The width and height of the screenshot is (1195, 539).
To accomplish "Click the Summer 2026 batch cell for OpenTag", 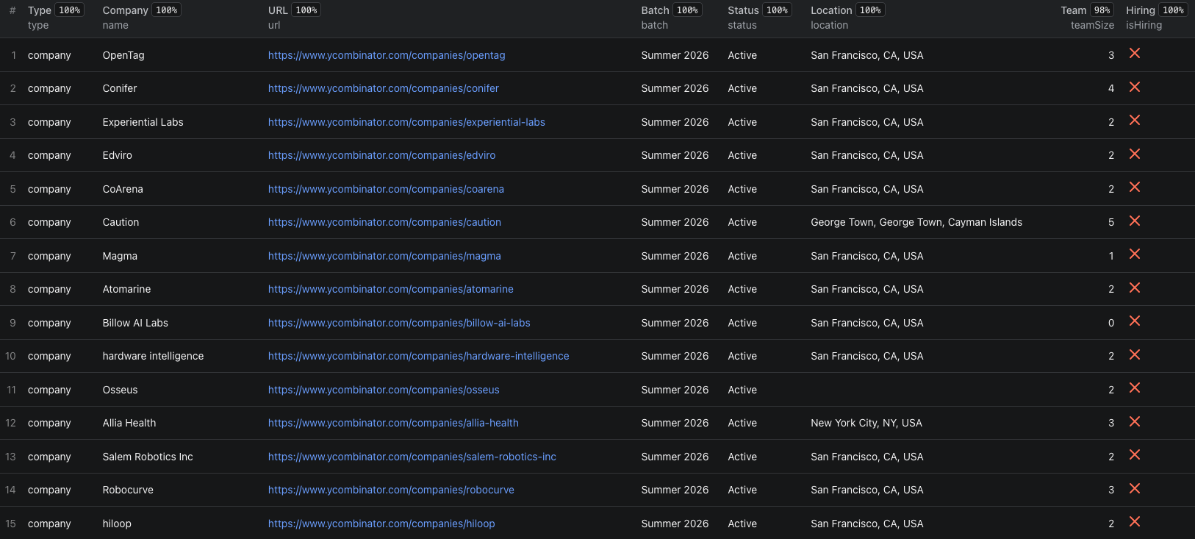I will 675,55.
